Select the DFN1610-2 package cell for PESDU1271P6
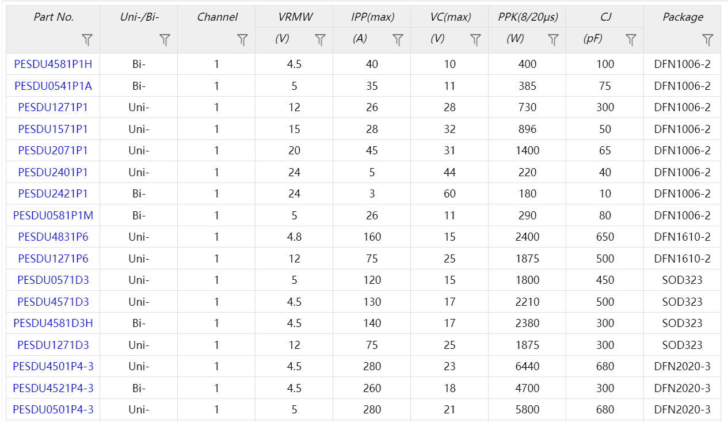The width and height of the screenshot is (728, 422). [682, 258]
